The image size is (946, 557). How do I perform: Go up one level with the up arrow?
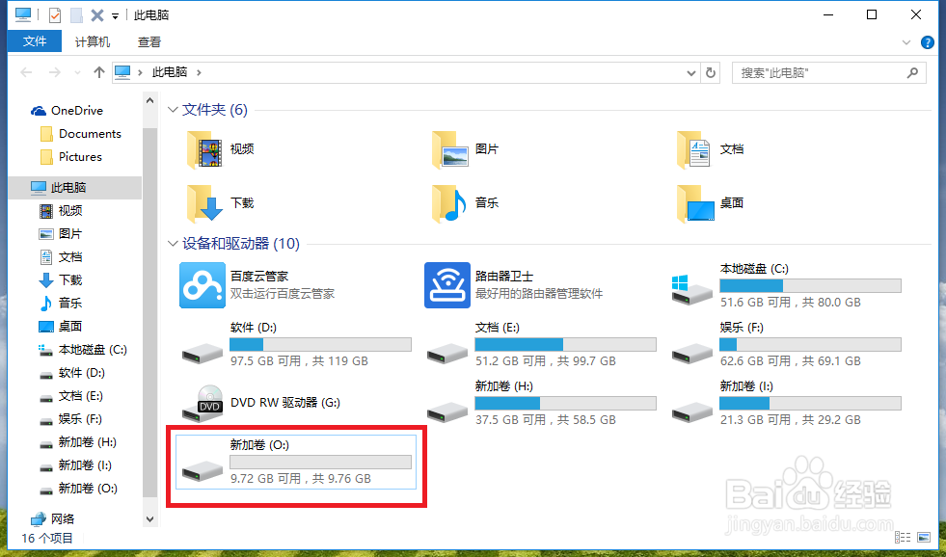point(99,72)
